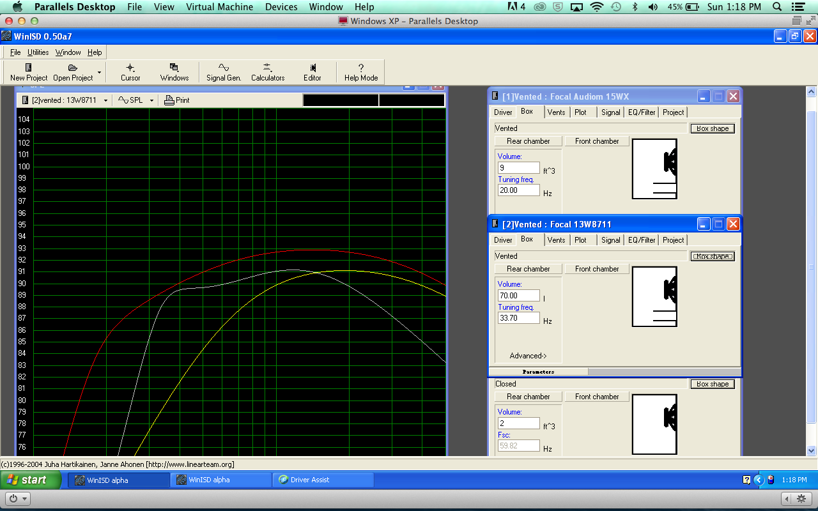Select Signal tab in Focal Audiom 15WX window
This screenshot has height=511, width=818.
pos(610,112)
